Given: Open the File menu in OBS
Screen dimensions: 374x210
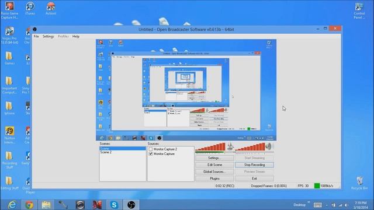Looking at the screenshot, I should click(x=36, y=36).
